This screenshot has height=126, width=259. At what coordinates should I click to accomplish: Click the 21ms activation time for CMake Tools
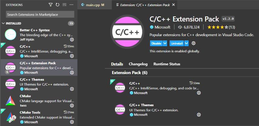[69, 112]
